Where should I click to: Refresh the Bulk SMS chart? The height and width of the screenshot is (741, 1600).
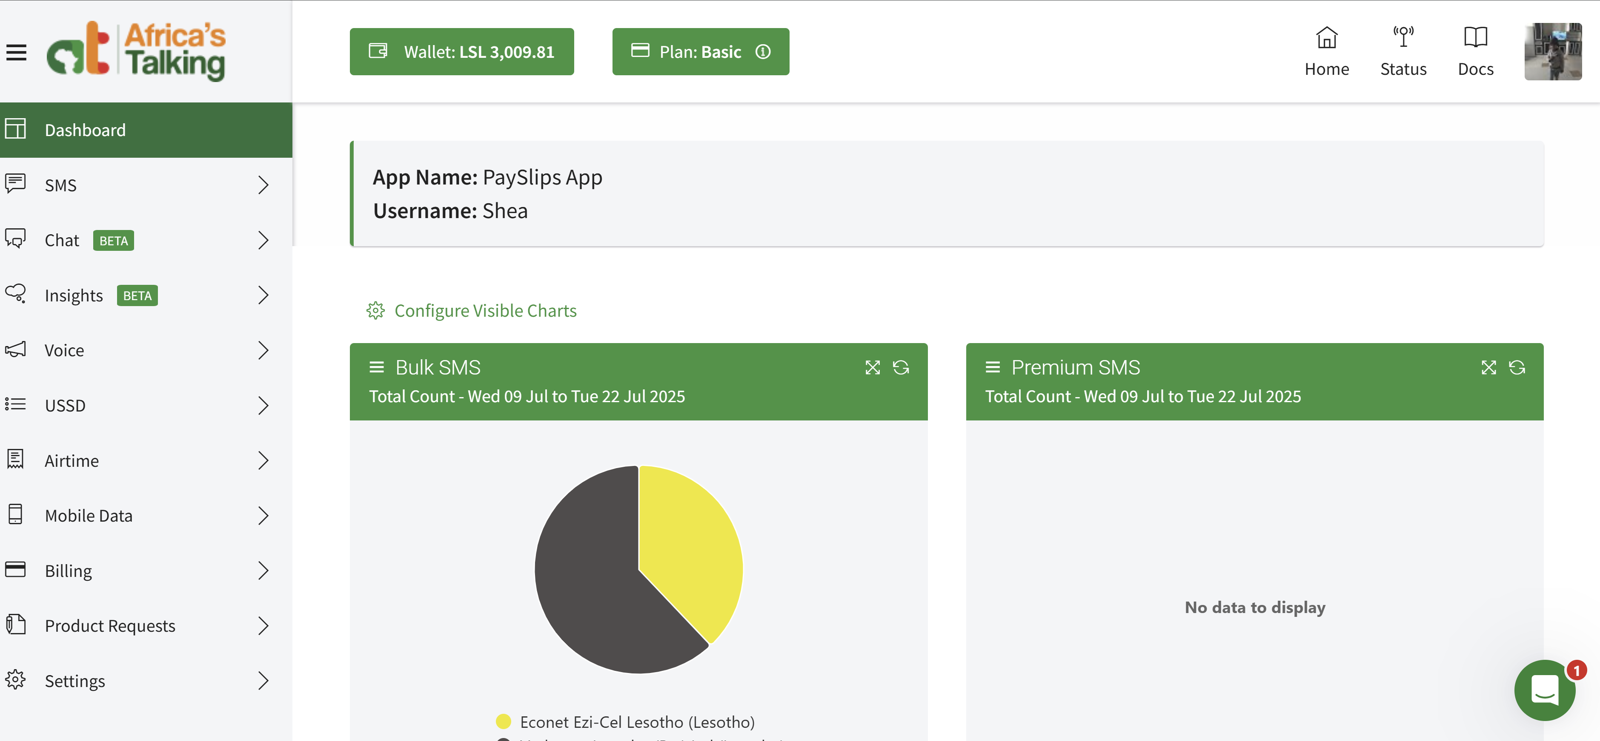901,367
